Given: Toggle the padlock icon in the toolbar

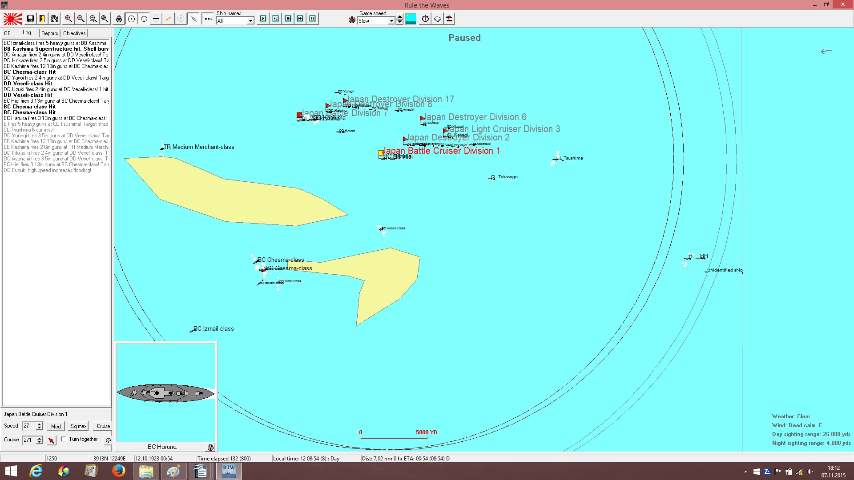Looking at the screenshot, I should [x=119, y=19].
